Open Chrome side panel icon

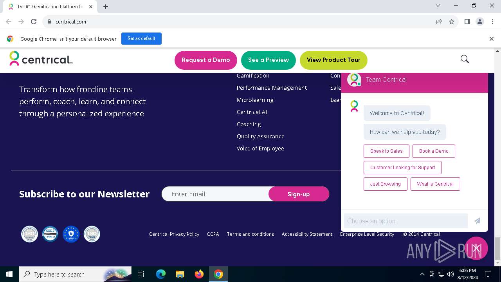tap(467, 22)
